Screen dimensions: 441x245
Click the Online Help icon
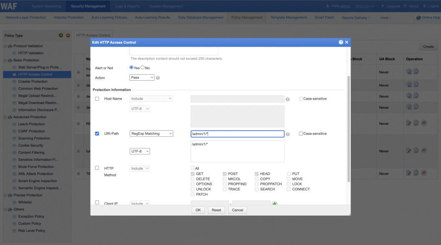(x=418, y=17)
